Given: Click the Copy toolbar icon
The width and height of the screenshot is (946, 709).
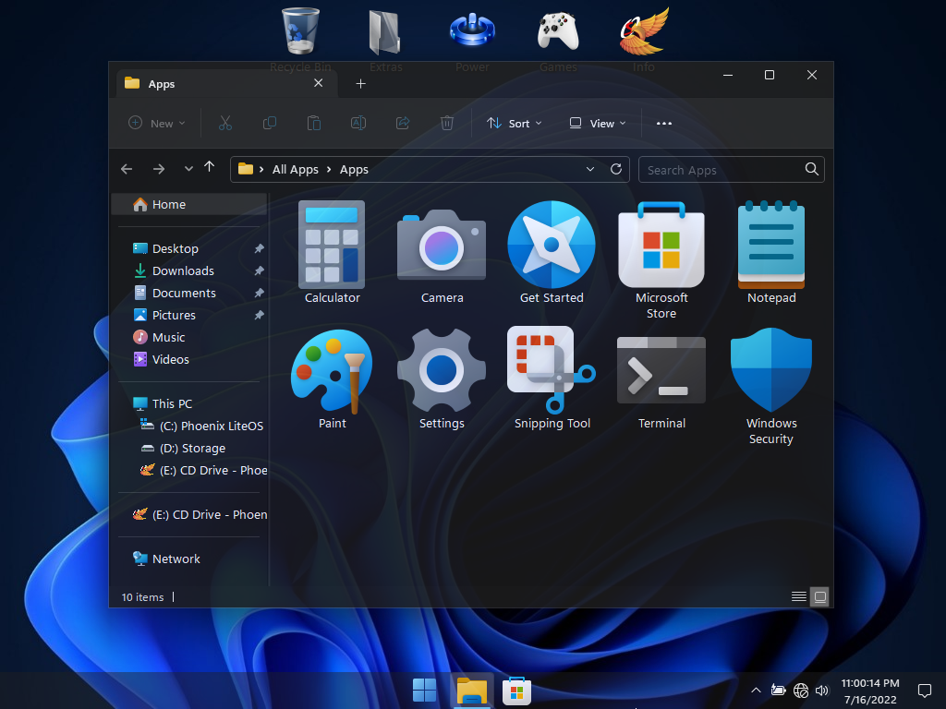Looking at the screenshot, I should [x=270, y=123].
